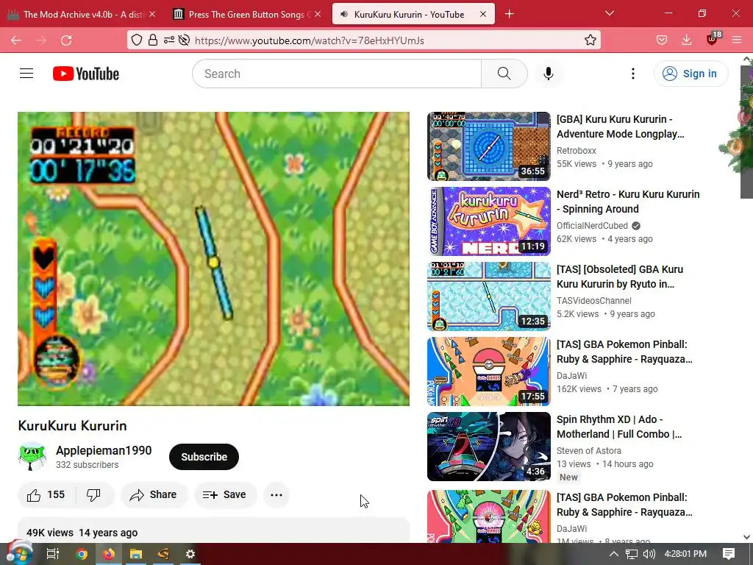753x565 pixels.
Task: Expand the list all tabs chevron
Action: click(610, 13)
